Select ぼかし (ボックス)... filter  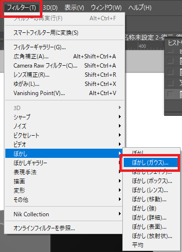152,181
